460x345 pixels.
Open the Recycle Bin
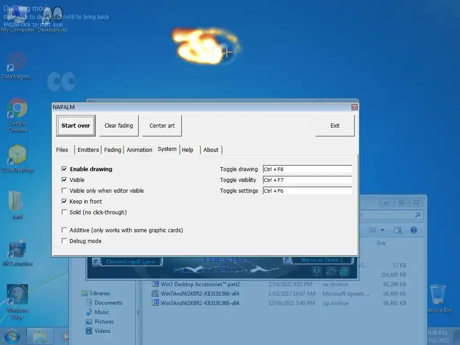(x=438, y=299)
